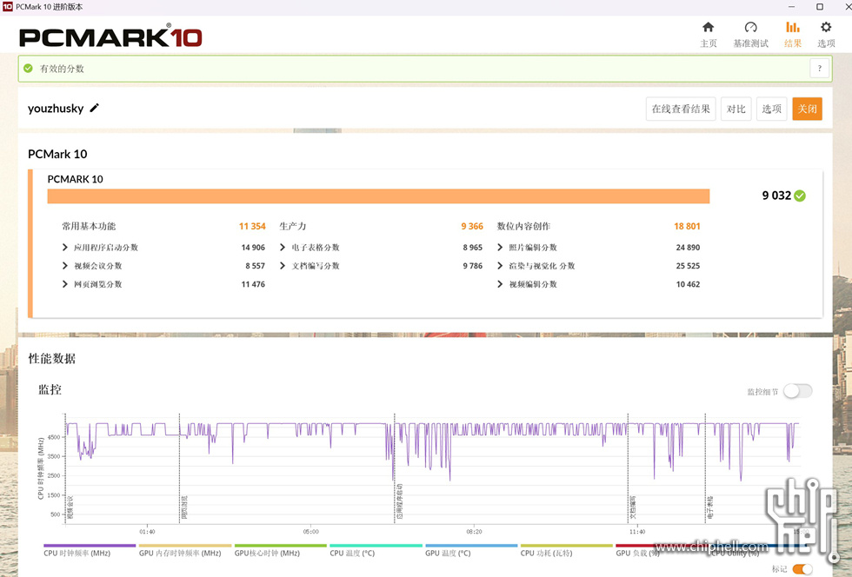Select the 结果 results bar-chart icon
Image resolution: width=852 pixels, height=577 pixels.
pyautogui.click(x=793, y=27)
